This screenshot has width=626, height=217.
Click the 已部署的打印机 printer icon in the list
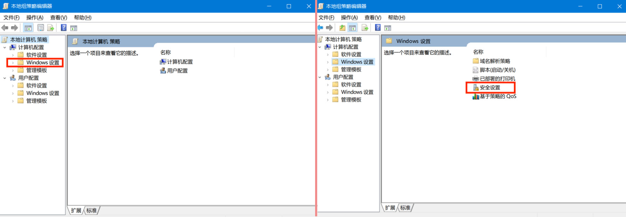pos(476,79)
